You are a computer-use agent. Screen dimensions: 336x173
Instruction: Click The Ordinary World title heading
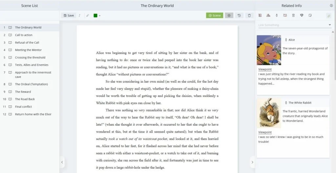(157, 6)
